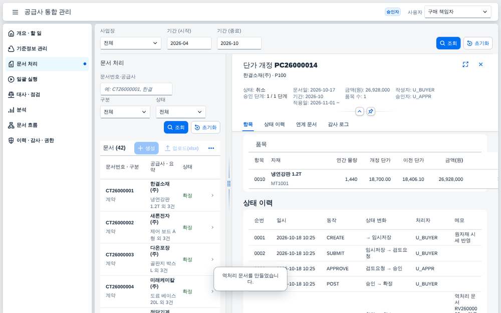Click history row 0002 SUBMIT

pos(365,253)
